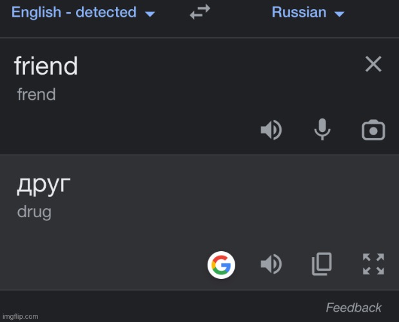
Task: Start voice input with the microphone
Action: tap(322, 130)
